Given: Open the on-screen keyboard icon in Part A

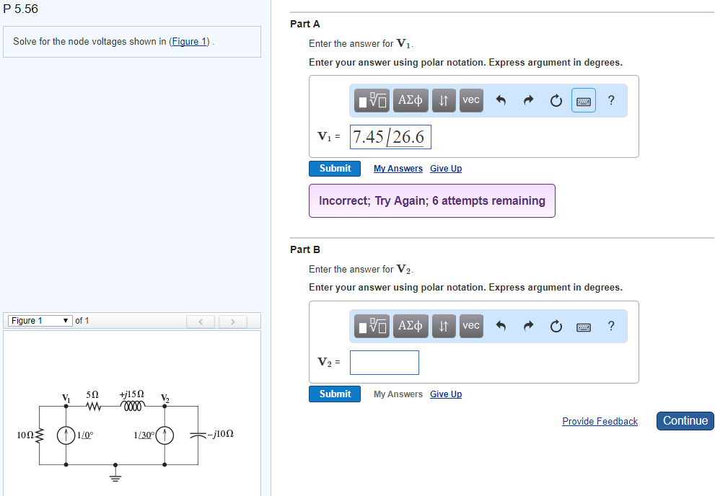Looking at the screenshot, I should click(x=583, y=100).
